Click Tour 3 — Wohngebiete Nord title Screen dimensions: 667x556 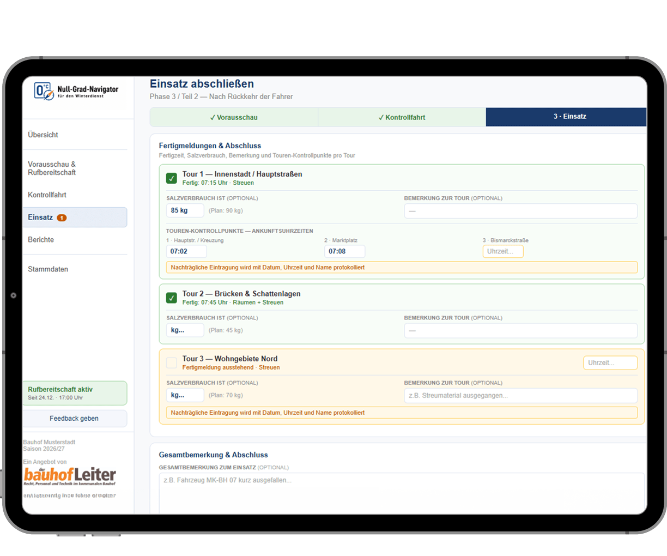pyautogui.click(x=230, y=359)
